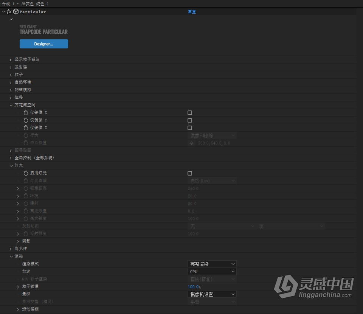Expand the 粒子 section
This screenshot has height=314, width=363.
point(11,75)
